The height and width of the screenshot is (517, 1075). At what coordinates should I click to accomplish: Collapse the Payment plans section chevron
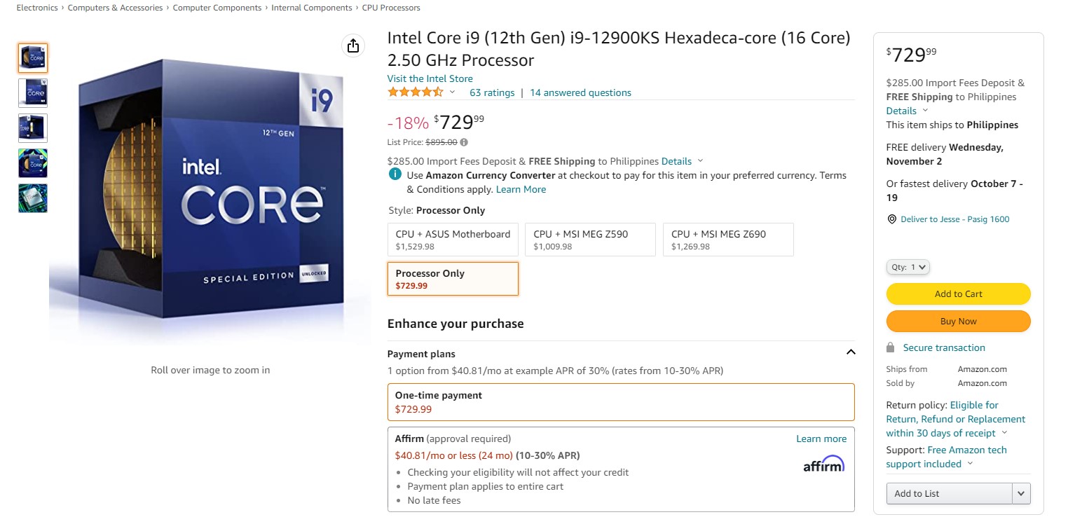tap(851, 352)
